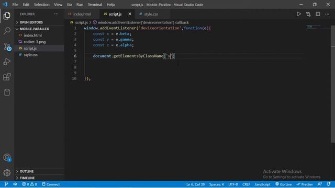Switch to the index.html tab
This screenshot has height=188, width=335.
point(82,14)
